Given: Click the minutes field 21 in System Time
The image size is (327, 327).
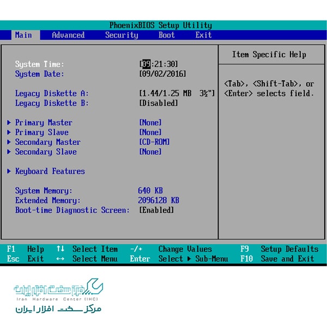Looking at the screenshot, I should [159, 64].
